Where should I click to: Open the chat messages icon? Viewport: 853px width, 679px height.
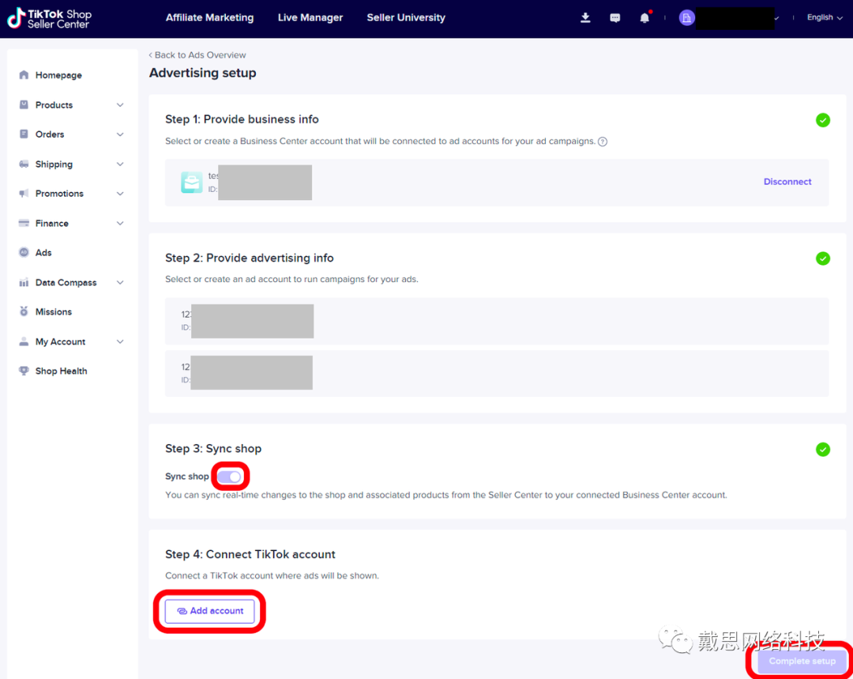[615, 18]
